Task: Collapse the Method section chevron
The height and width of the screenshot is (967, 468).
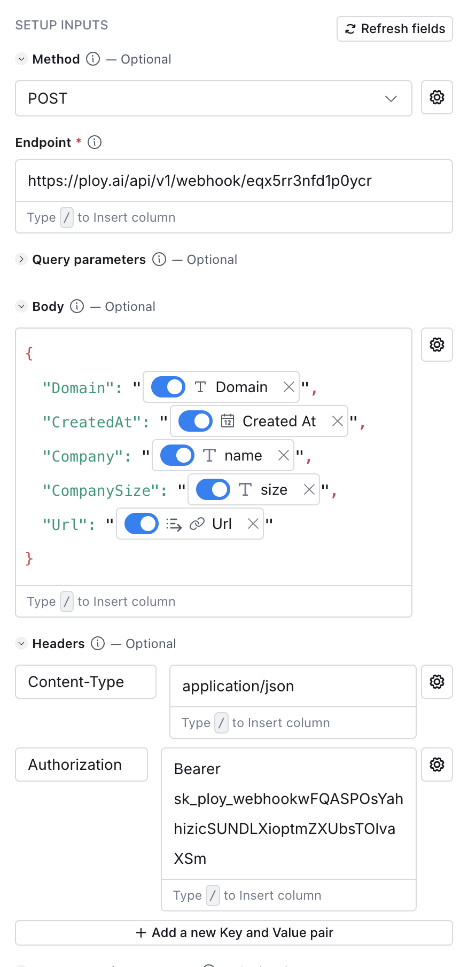Action: (x=21, y=59)
